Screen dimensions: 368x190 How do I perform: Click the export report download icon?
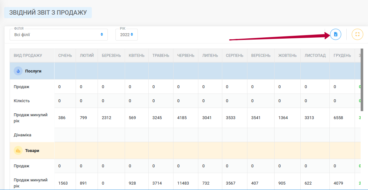coord(335,34)
